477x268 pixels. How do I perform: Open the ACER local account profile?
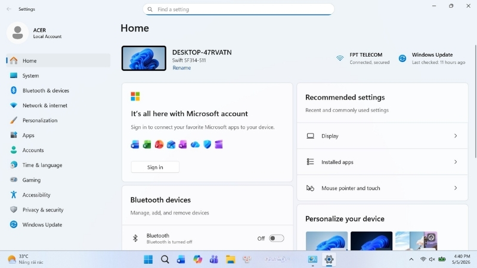[35, 33]
